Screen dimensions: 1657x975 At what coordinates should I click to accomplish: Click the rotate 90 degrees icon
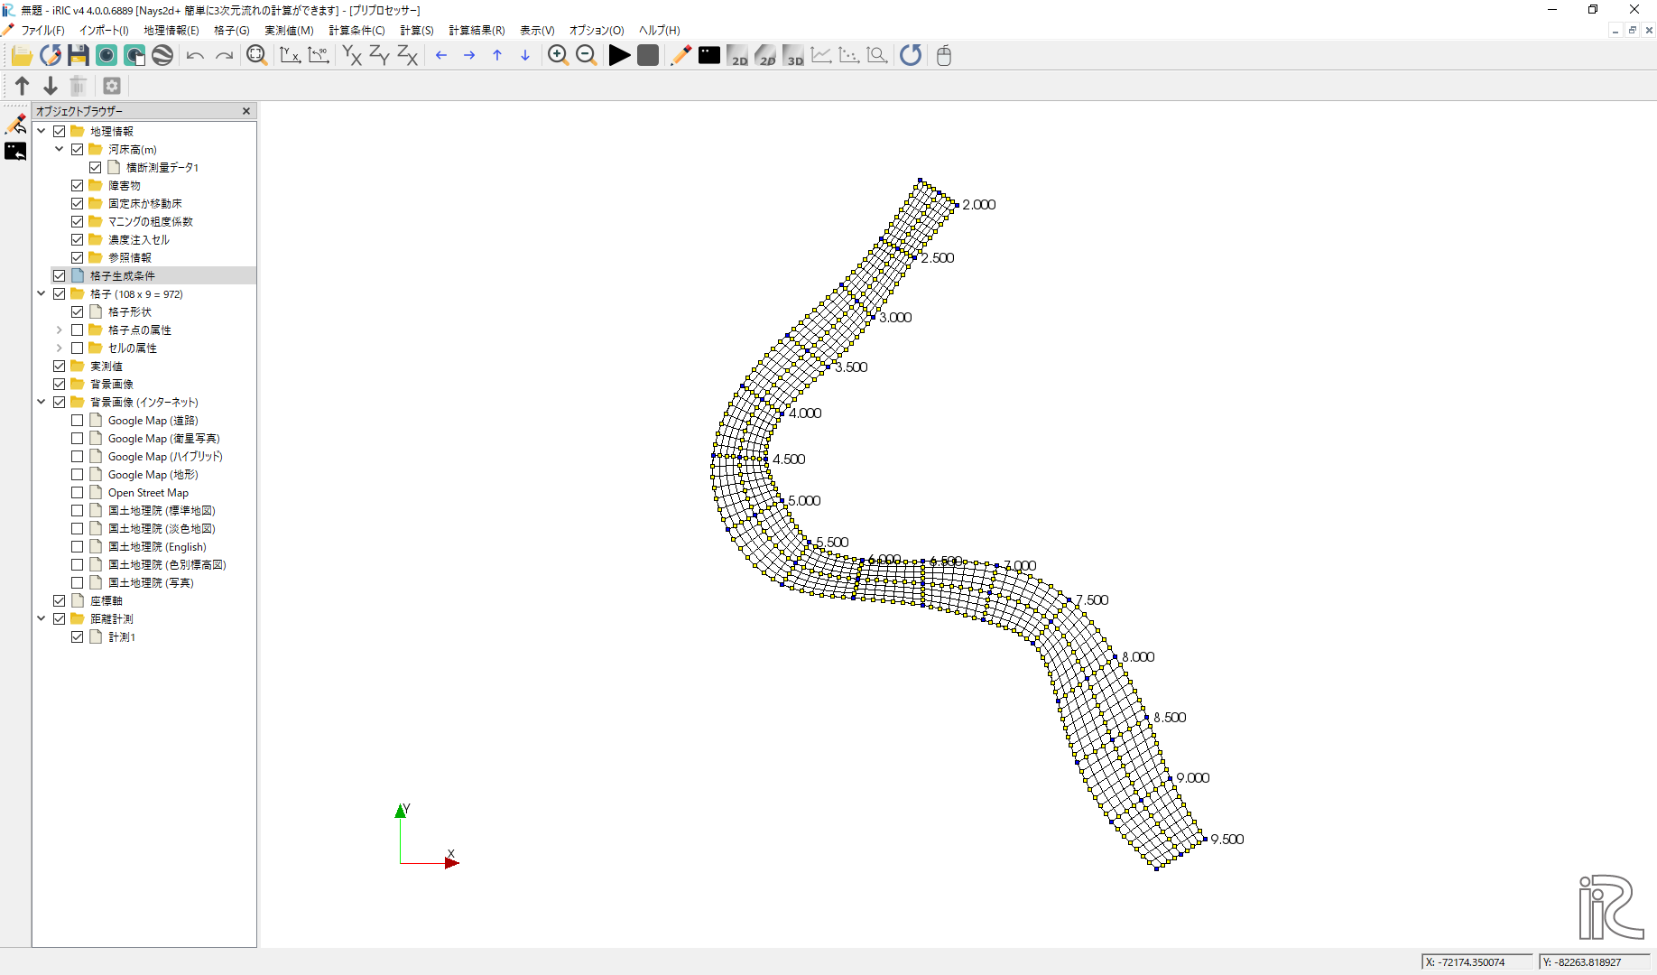coord(319,56)
